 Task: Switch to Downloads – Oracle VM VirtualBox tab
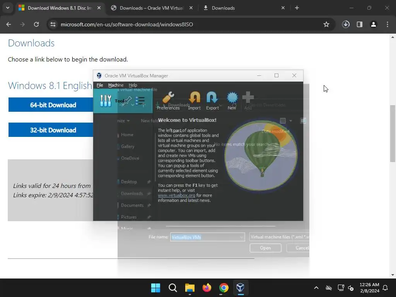pos(152,8)
